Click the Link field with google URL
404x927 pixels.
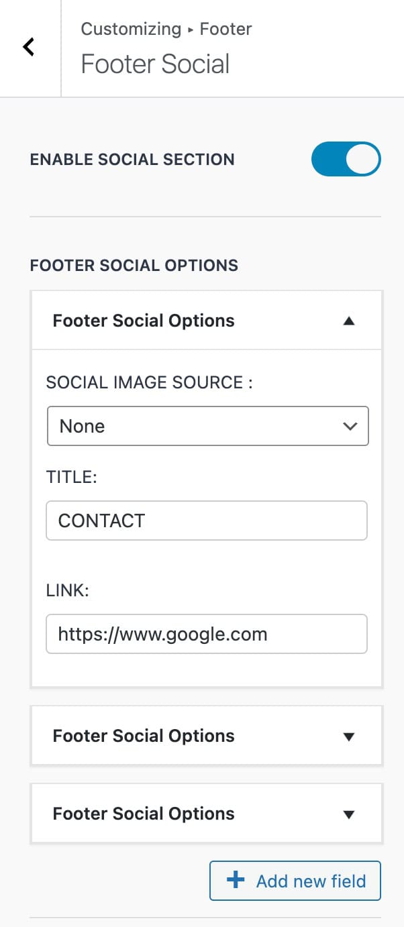coord(207,634)
